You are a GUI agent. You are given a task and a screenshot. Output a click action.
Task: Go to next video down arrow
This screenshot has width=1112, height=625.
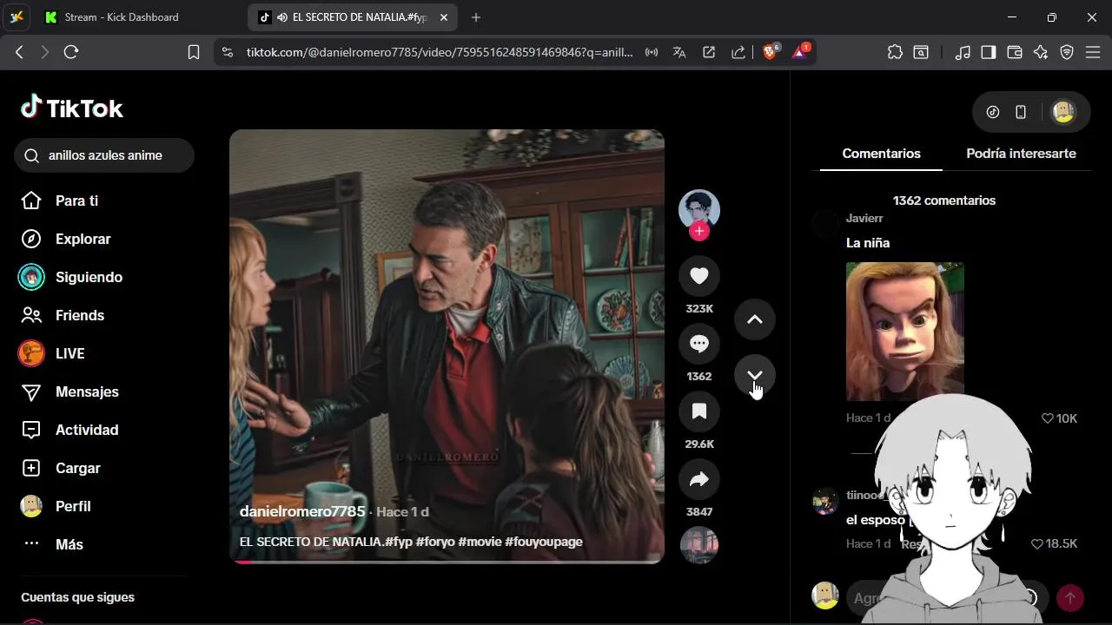coord(755,376)
